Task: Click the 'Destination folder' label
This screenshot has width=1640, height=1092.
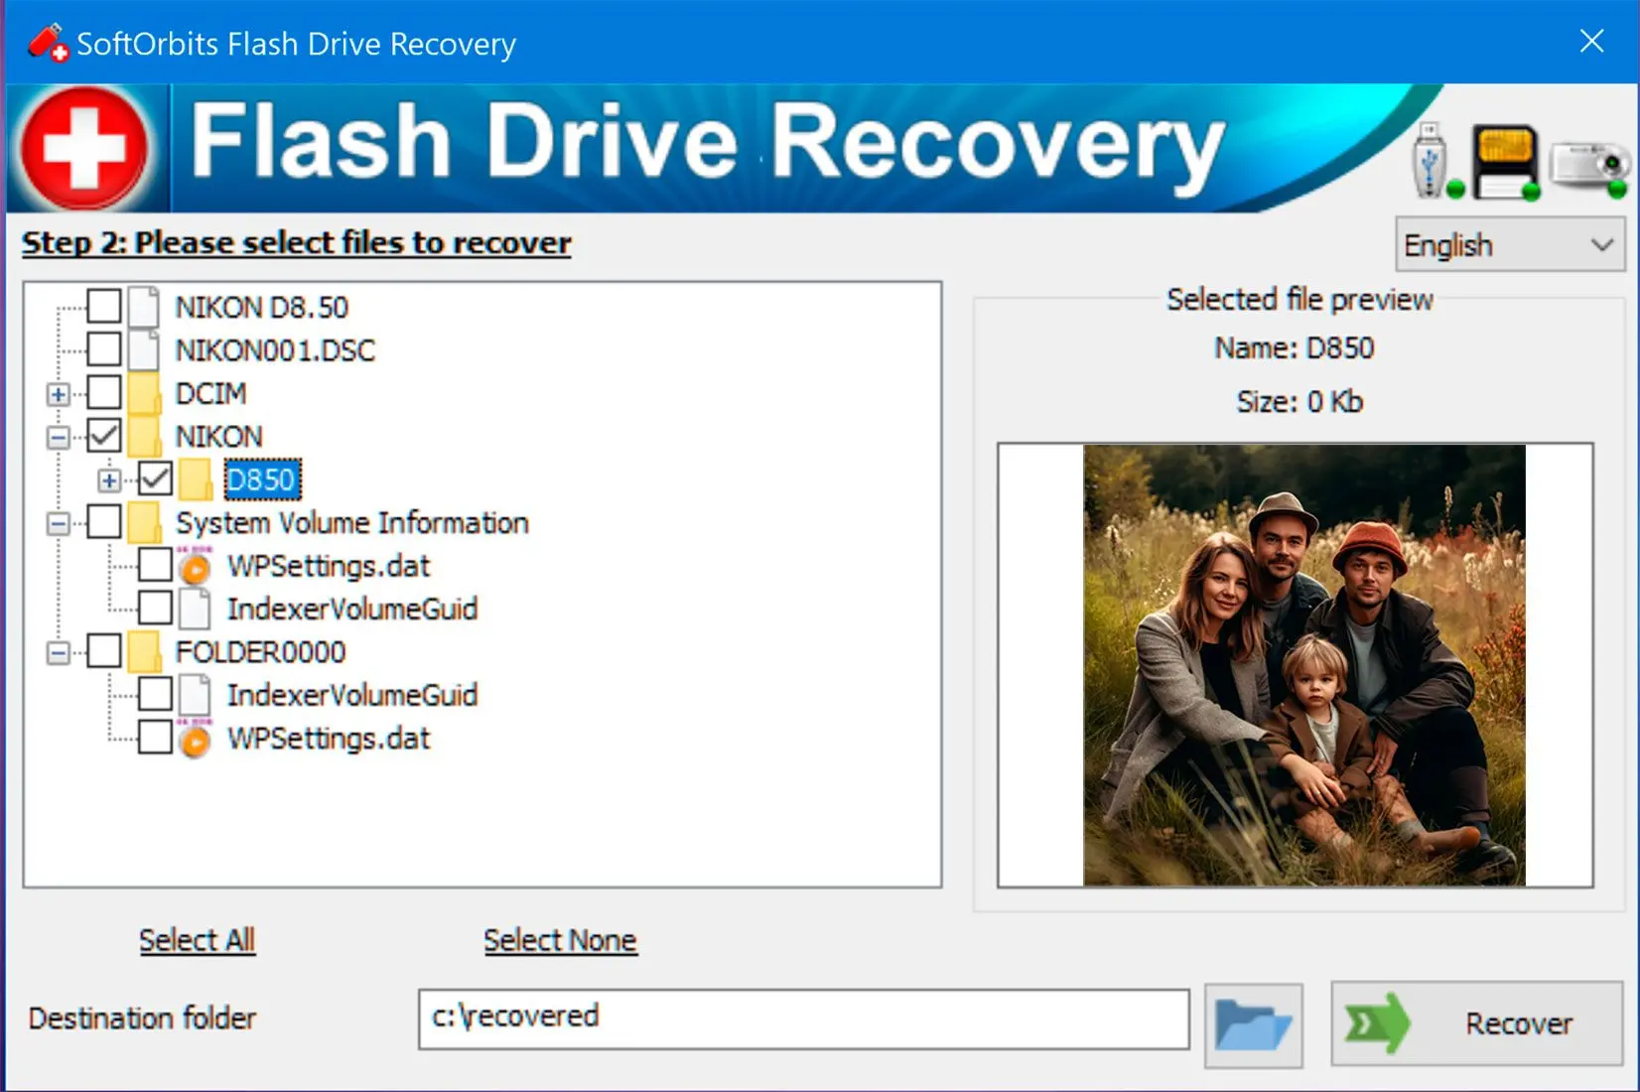Action: point(142,1019)
